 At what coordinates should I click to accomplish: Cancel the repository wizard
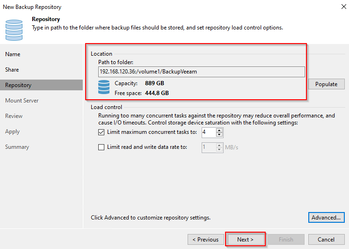click(326, 240)
